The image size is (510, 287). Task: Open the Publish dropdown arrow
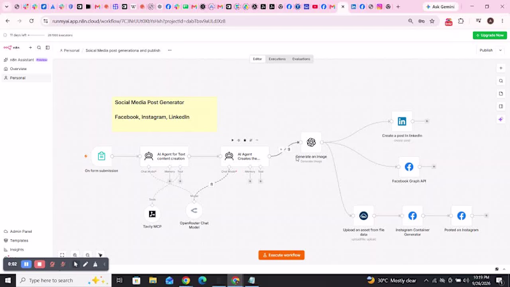500,50
